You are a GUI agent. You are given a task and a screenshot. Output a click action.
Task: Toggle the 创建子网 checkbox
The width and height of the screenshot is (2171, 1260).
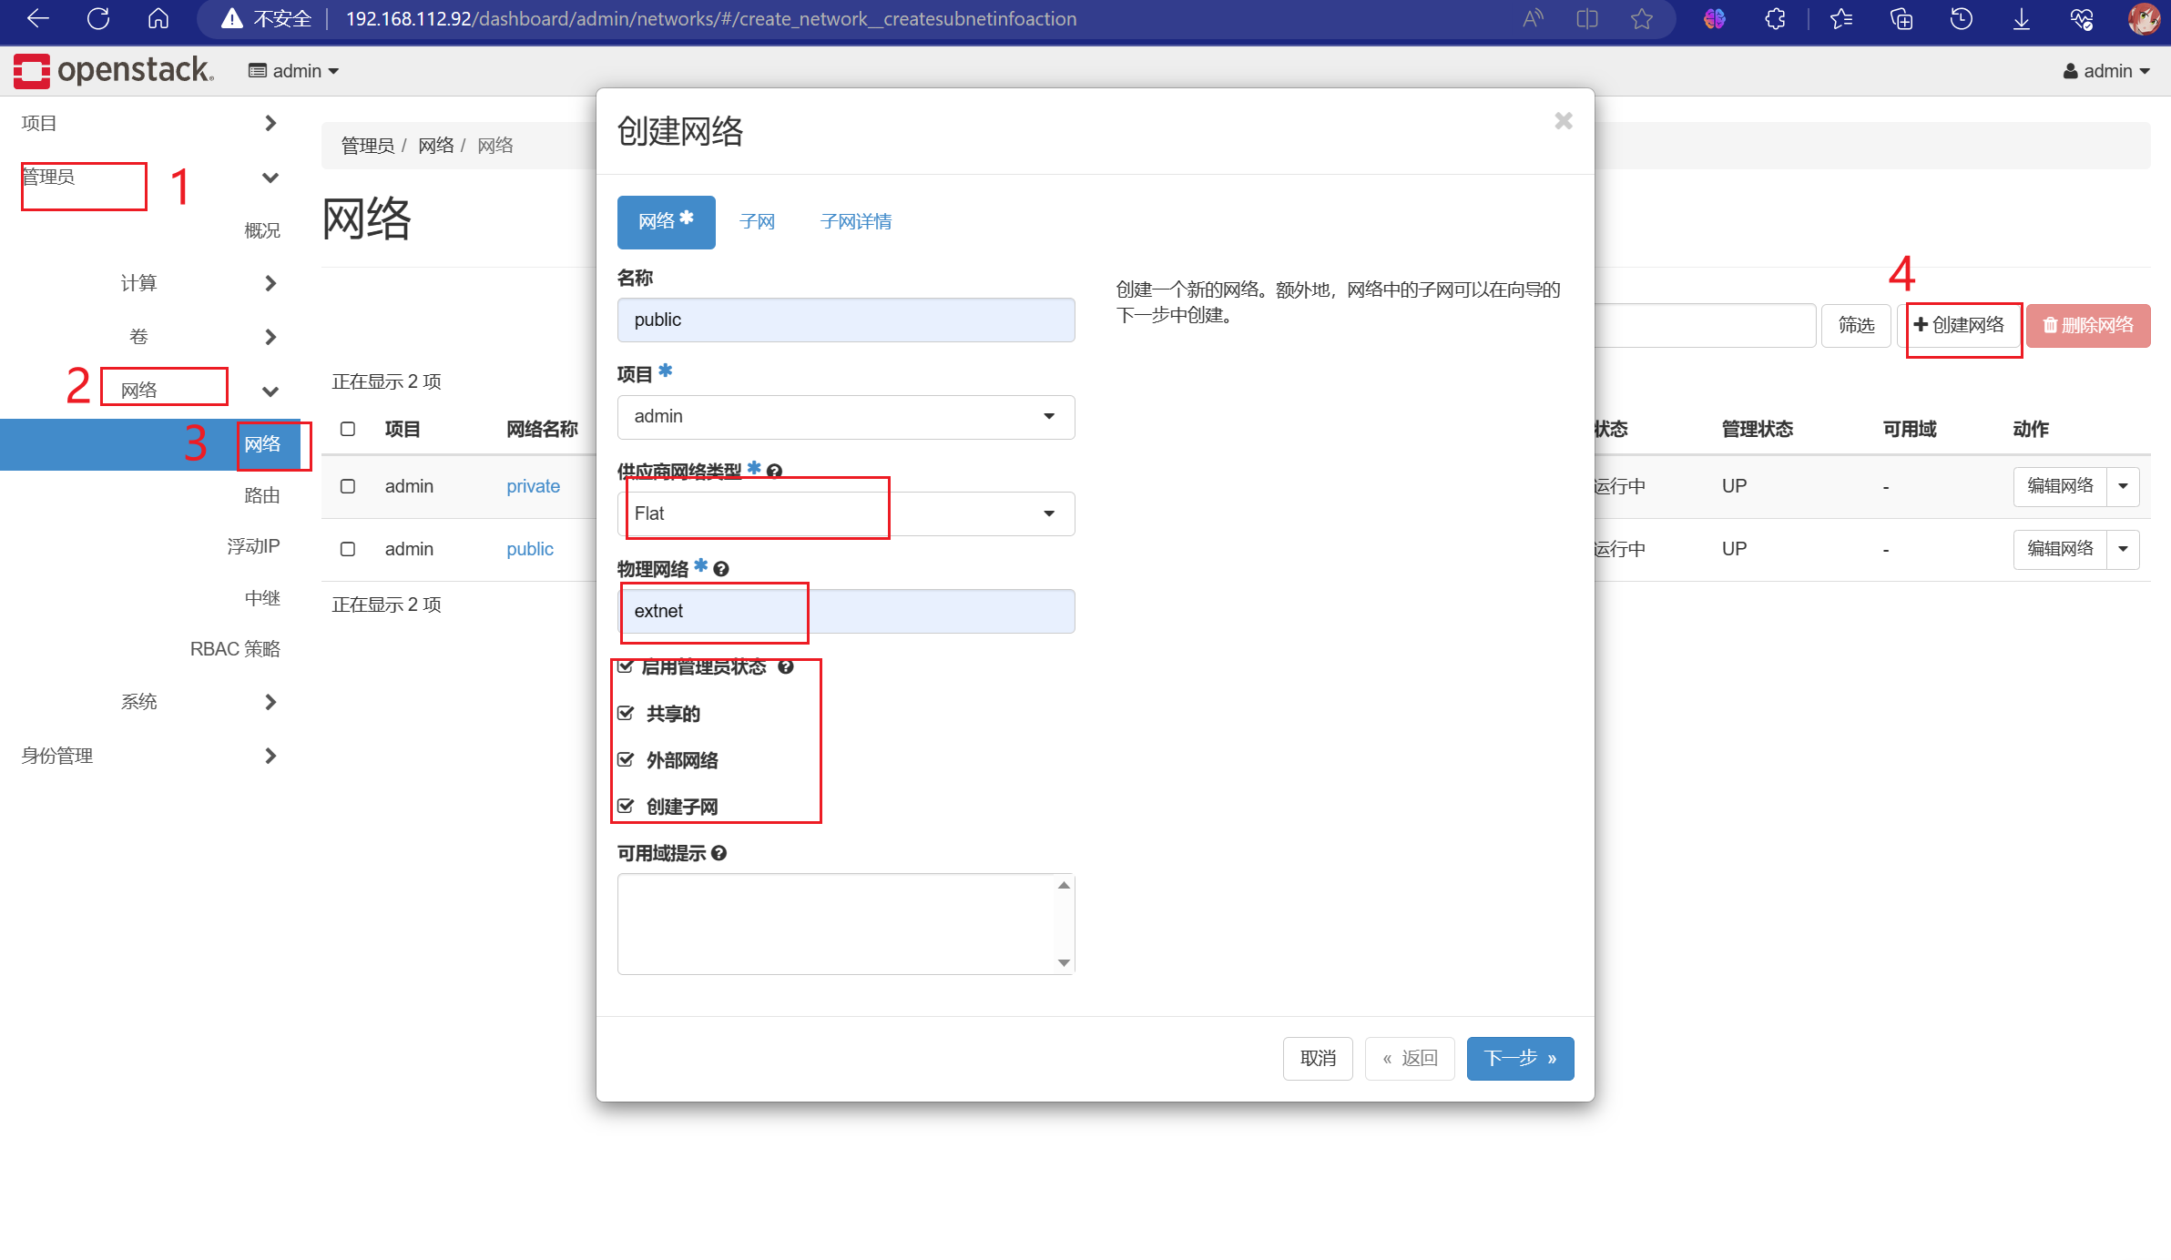click(626, 806)
